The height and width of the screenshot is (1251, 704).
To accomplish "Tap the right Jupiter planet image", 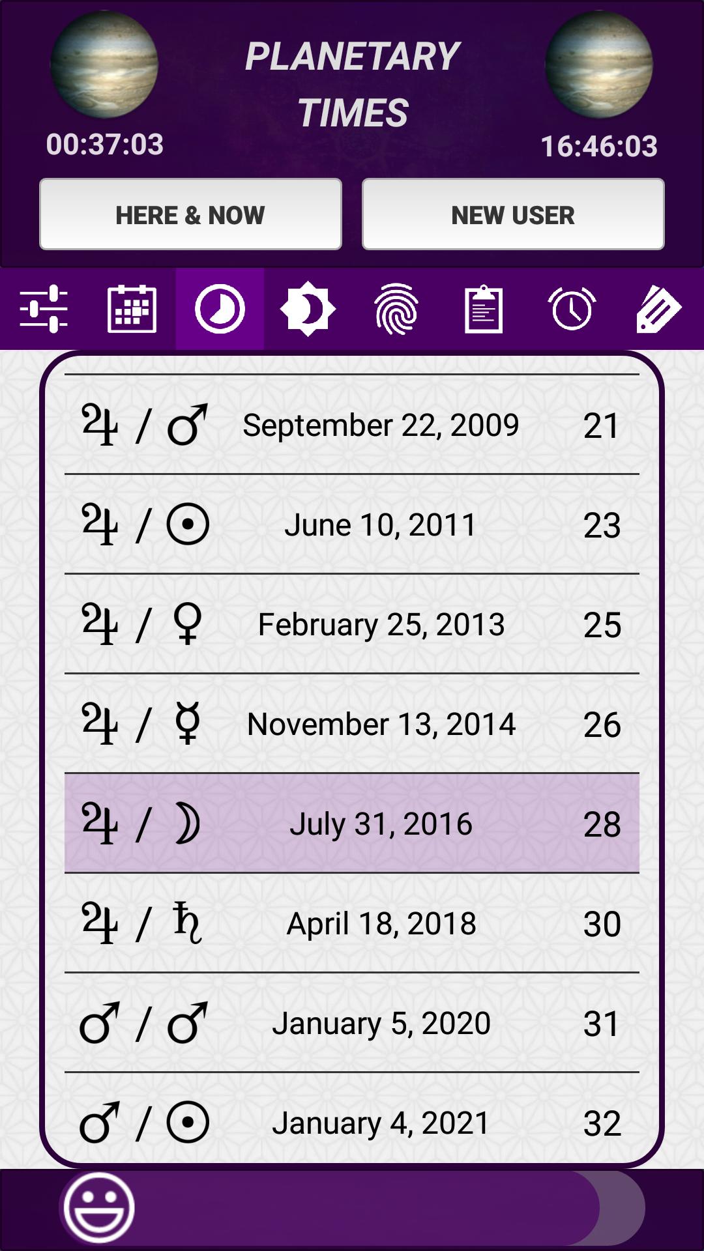I will [598, 65].
